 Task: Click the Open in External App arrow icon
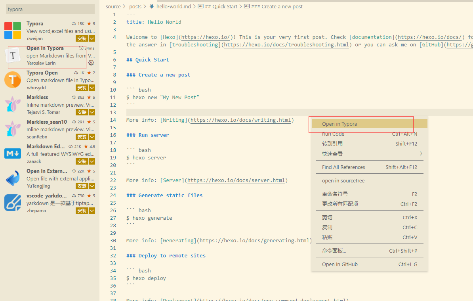tap(13, 178)
